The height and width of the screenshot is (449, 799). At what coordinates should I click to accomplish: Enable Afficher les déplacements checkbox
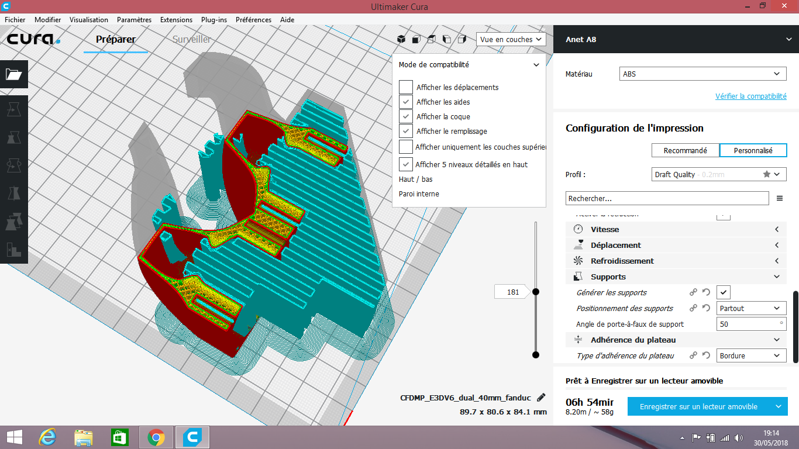tap(406, 87)
